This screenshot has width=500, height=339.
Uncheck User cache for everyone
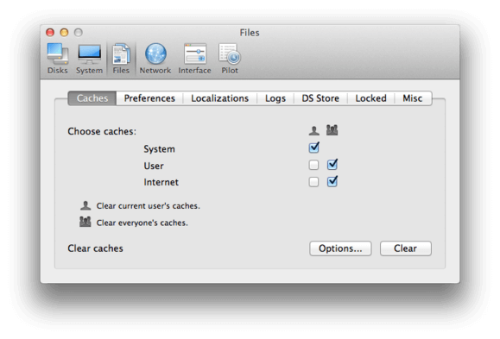click(332, 165)
